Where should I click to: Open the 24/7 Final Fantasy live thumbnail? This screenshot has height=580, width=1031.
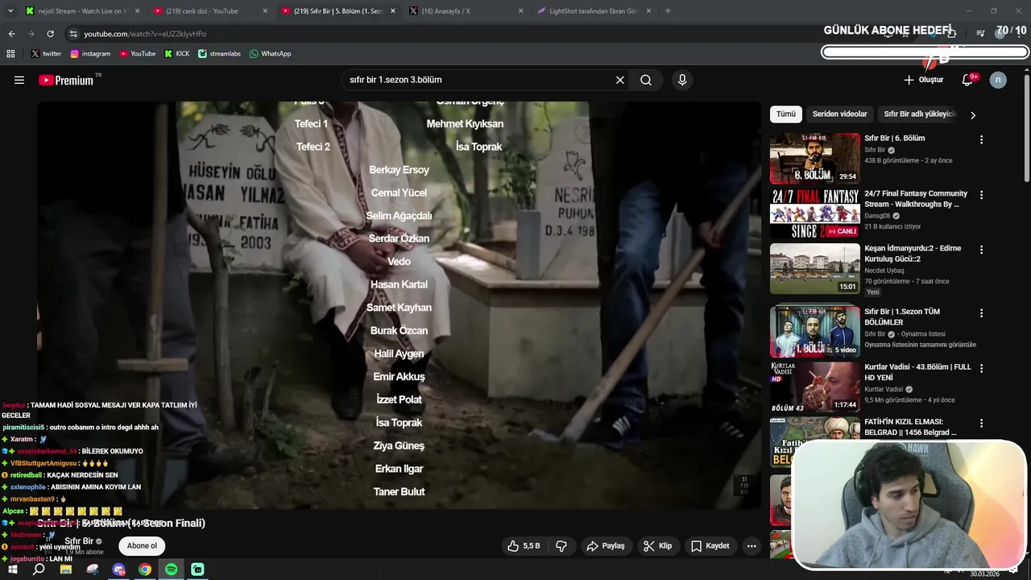pyautogui.click(x=814, y=213)
